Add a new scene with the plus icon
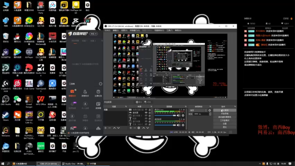 [105, 128]
